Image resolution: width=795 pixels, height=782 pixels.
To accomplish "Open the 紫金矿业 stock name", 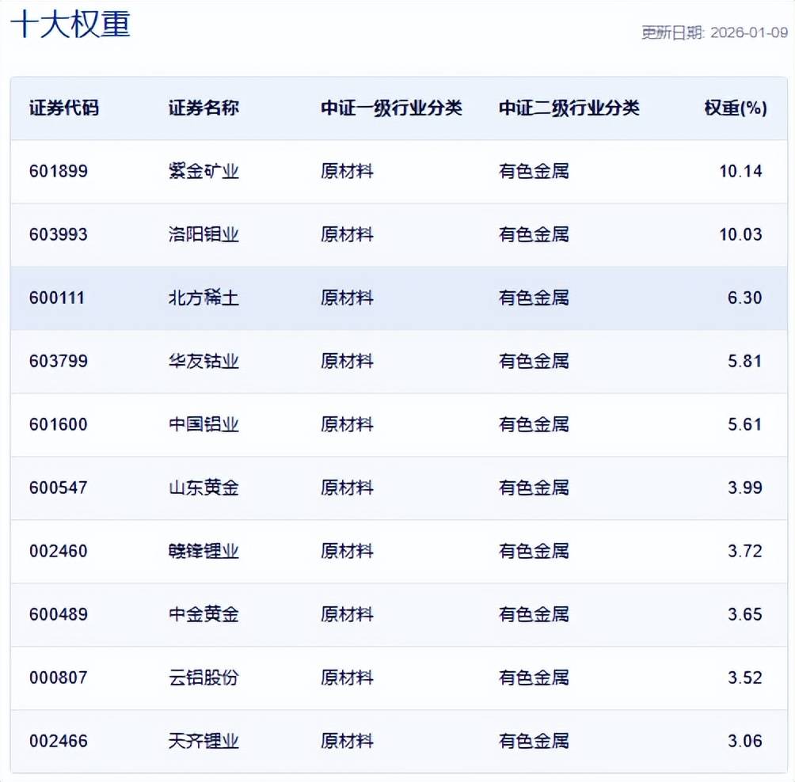I will point(204,171).
